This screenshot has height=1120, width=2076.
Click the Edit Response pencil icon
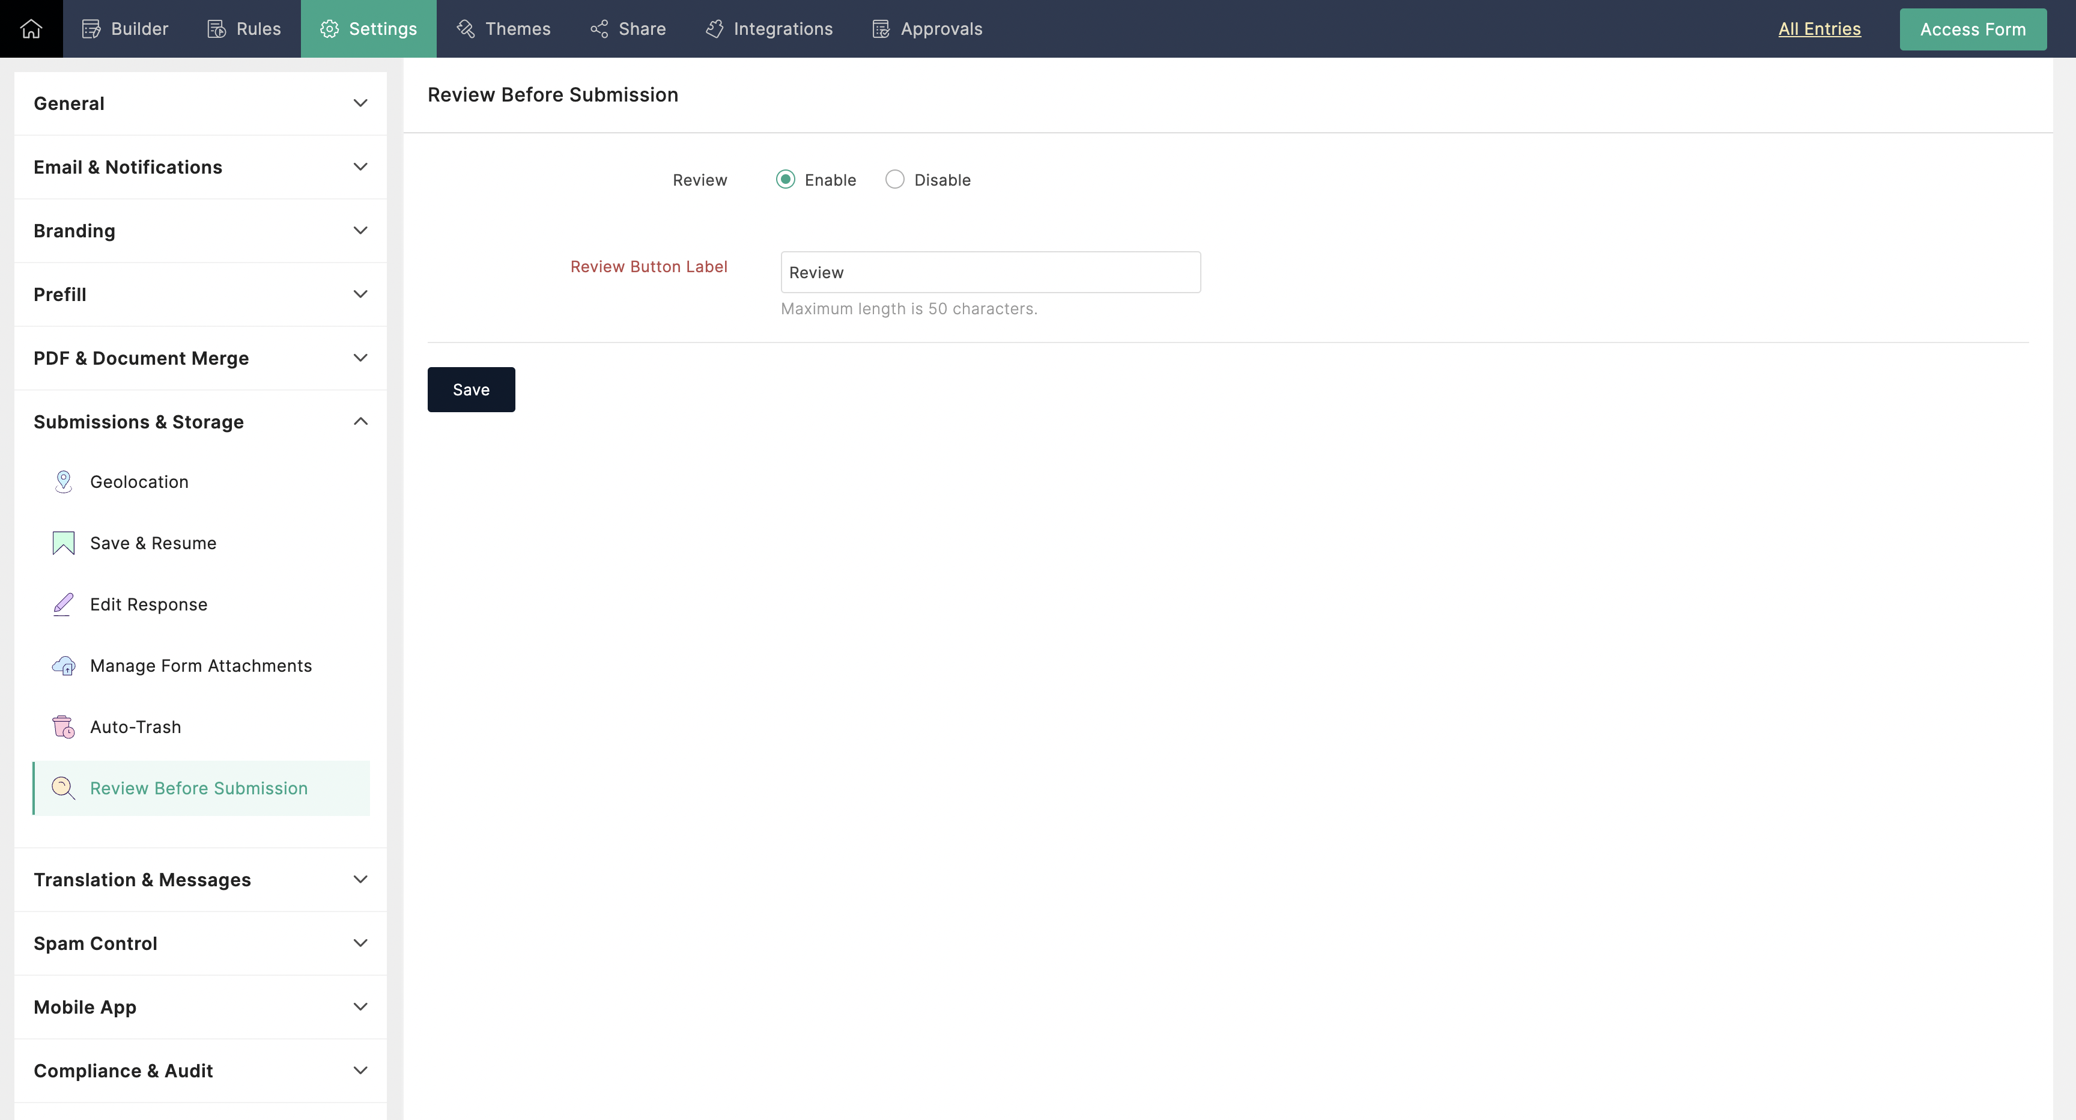point(63,604)
